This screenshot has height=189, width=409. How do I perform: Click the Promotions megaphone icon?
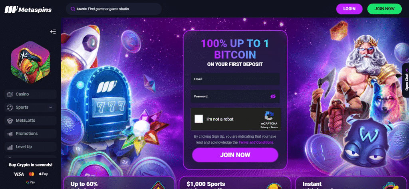click(x=10, y=134)
